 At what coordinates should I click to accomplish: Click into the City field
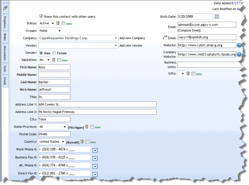pyautogui.click(x=54, y=119)
